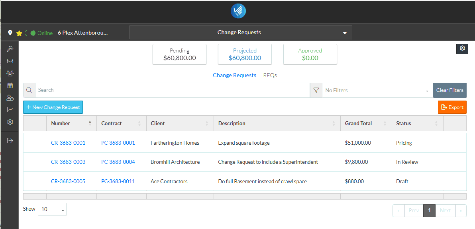
Task: Click the chart reports icon in sidebar
Action: coord(10,110)
